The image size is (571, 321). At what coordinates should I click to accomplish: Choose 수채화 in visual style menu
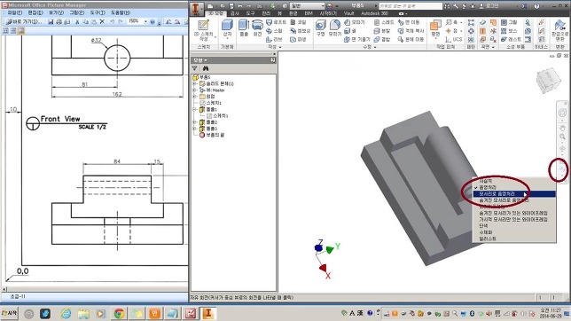click(x=514, y=232)
